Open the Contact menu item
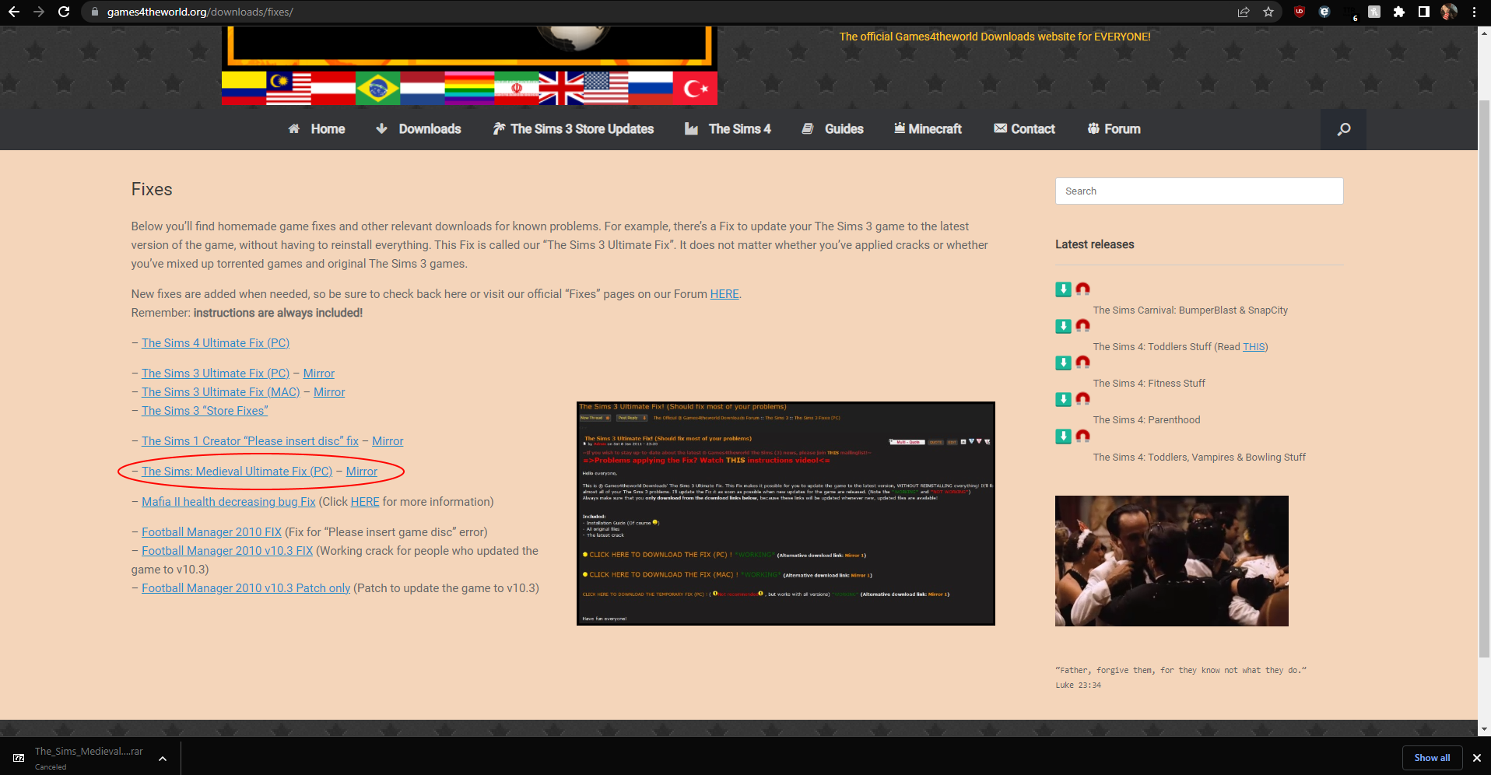The width and height of the screenshot is (1491, 775). (x=1024, y=129)
